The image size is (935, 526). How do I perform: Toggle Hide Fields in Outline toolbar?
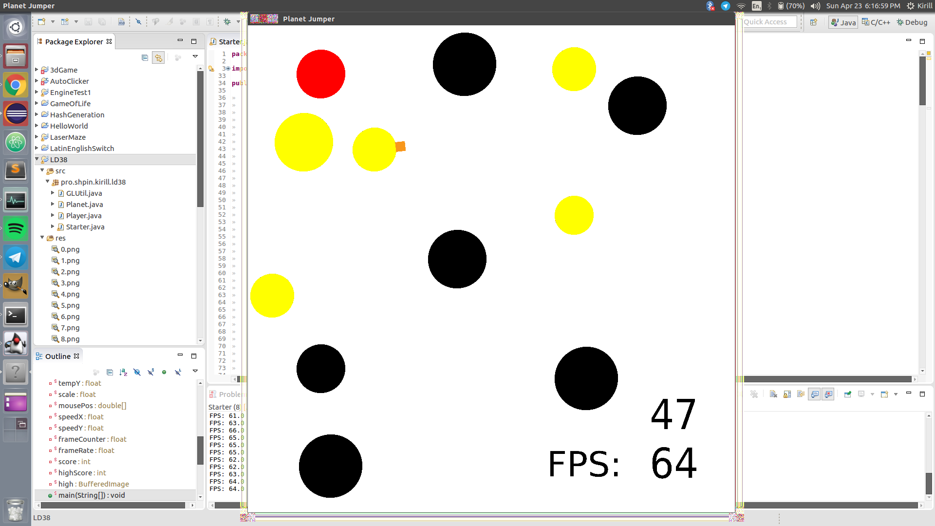[137, 372]
